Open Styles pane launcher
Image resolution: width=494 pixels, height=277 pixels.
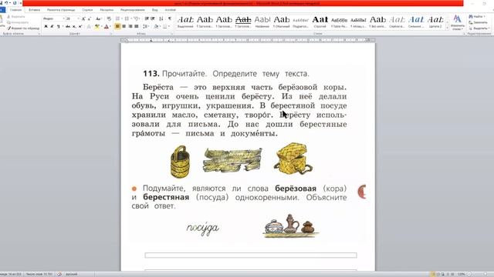point(465,34)
